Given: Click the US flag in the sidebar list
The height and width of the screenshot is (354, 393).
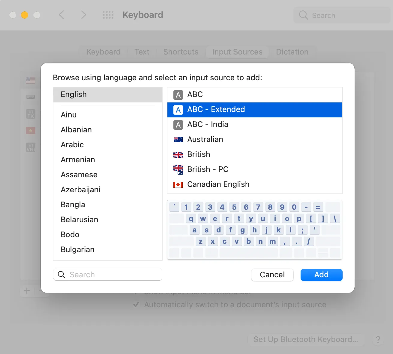Looking at the screenshot, I should click(x=30, y=80).
